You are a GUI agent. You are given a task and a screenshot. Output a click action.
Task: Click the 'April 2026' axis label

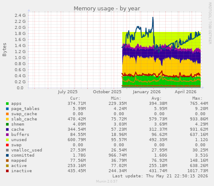186,92
